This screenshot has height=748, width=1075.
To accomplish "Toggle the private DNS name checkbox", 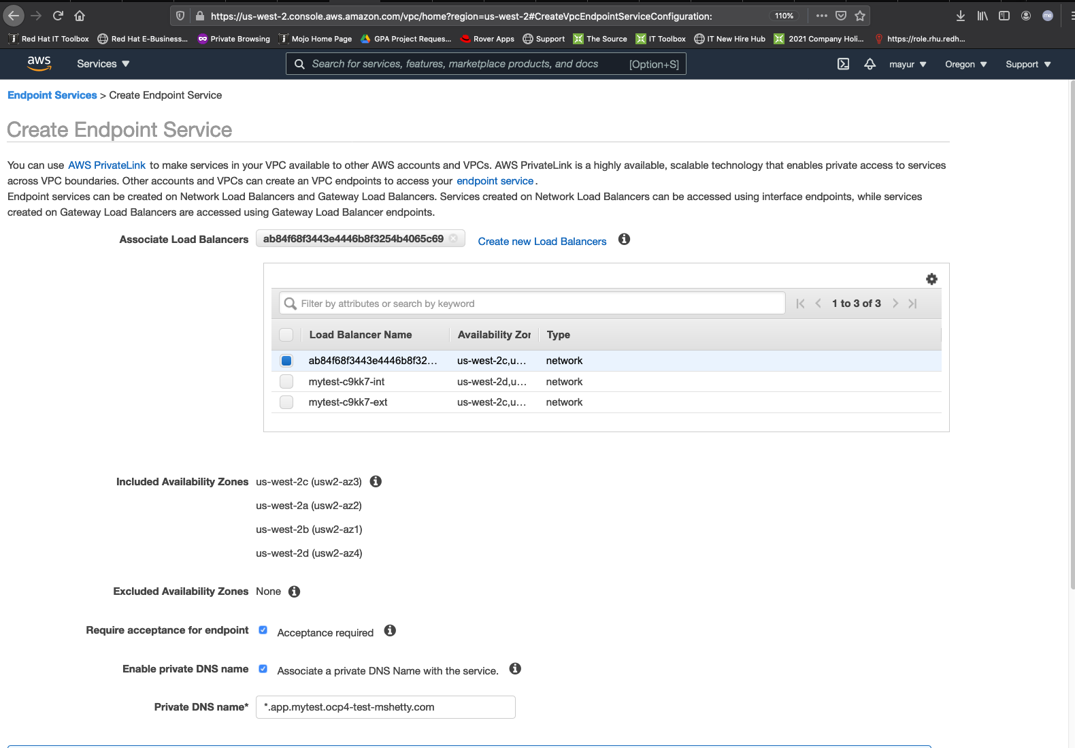I will coord(263,669).
